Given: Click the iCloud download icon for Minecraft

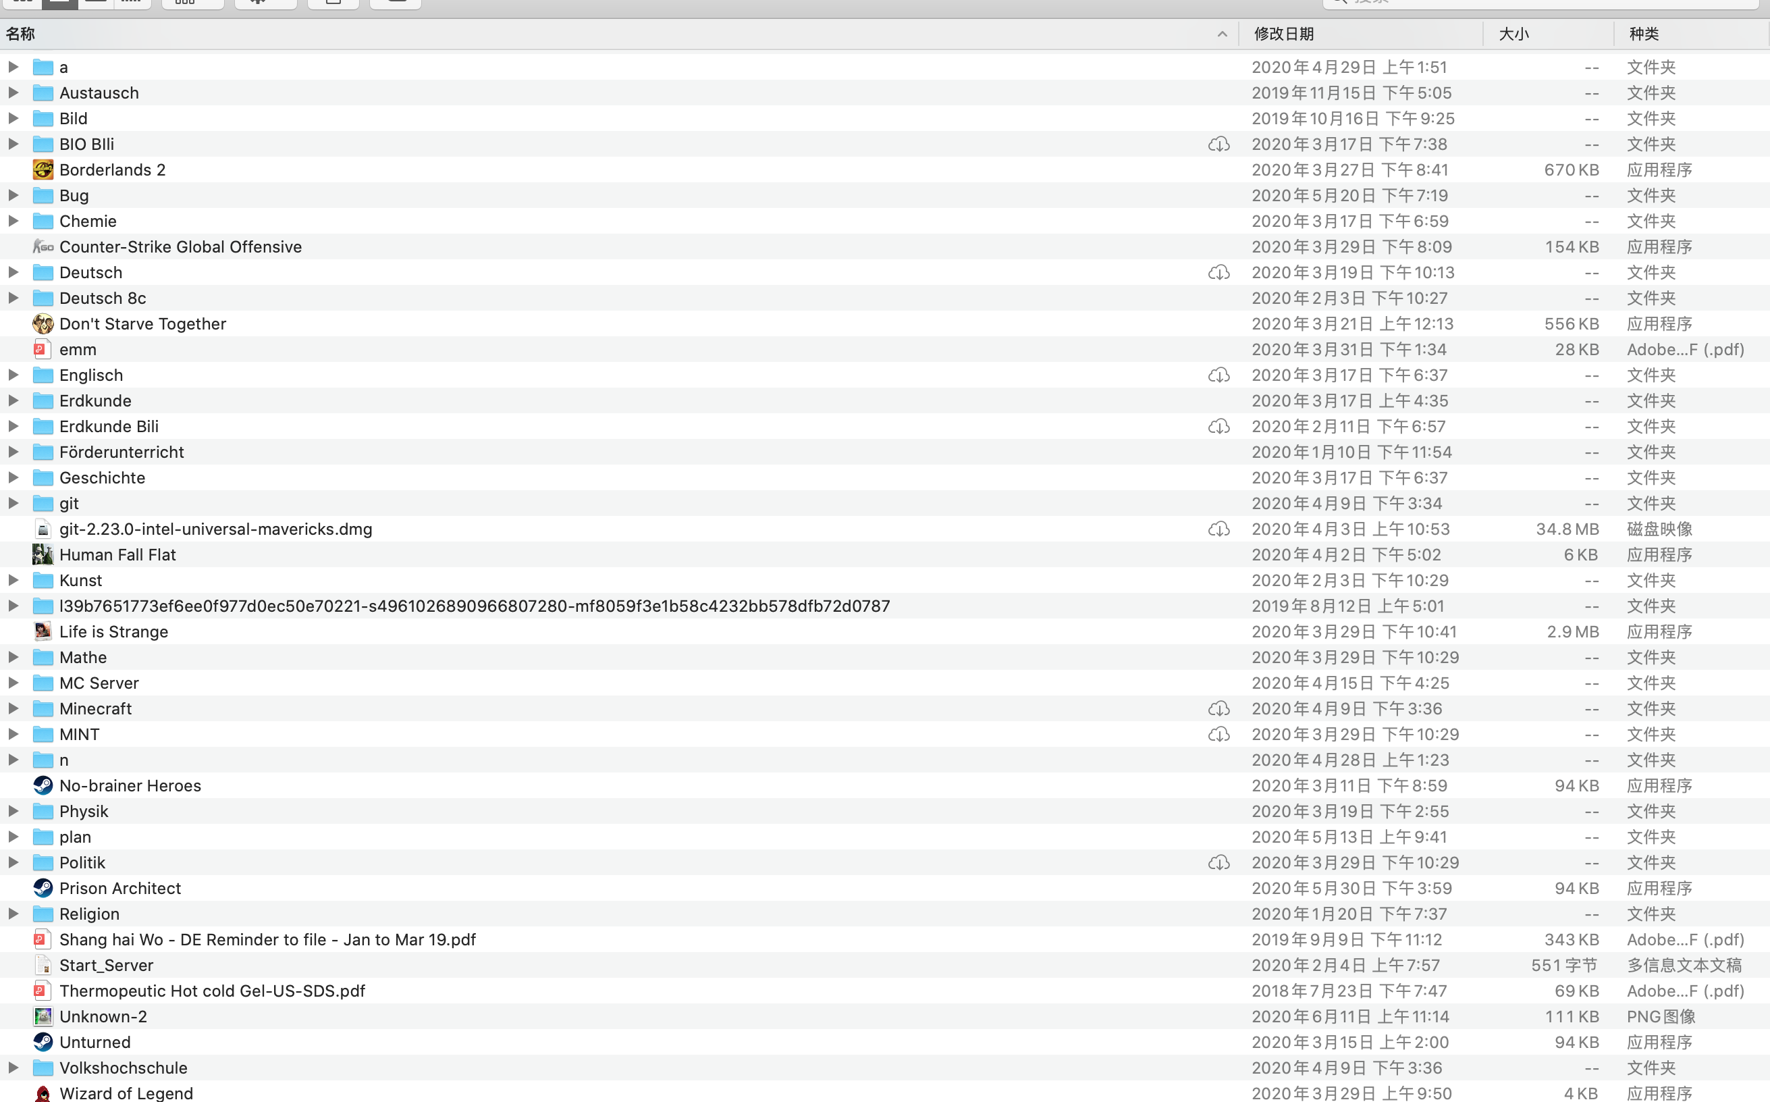Looking at the screenshot, I should (1218, 708).
